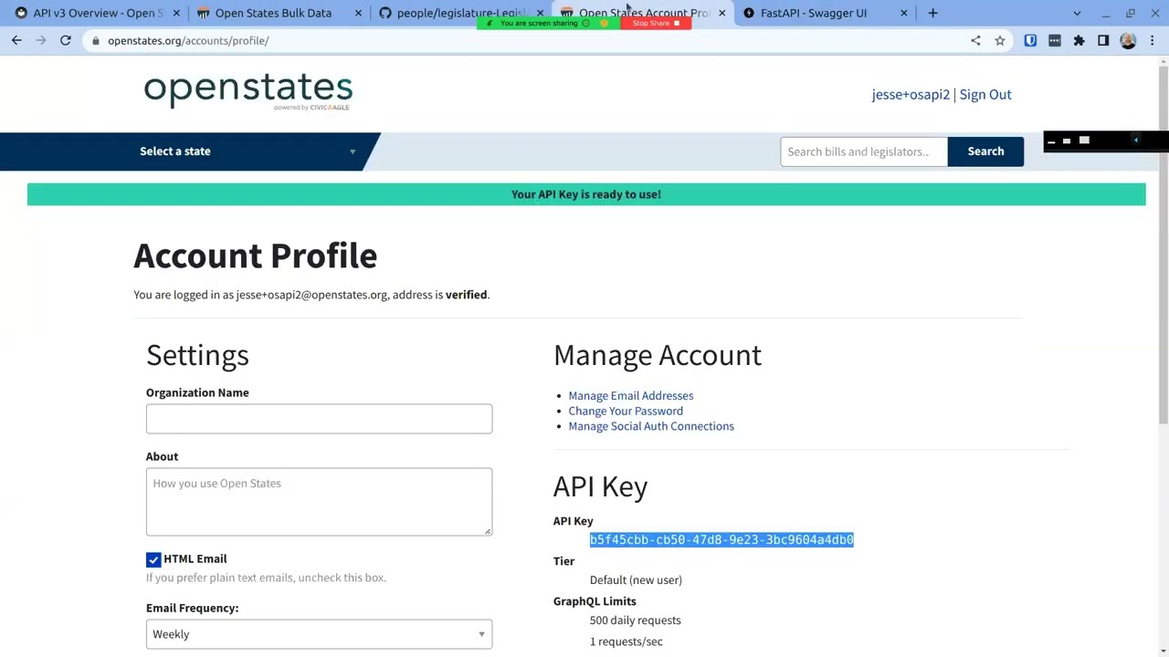
Task: Click Sign Out link
Action: pyautogui.click(x=985, y=94)
